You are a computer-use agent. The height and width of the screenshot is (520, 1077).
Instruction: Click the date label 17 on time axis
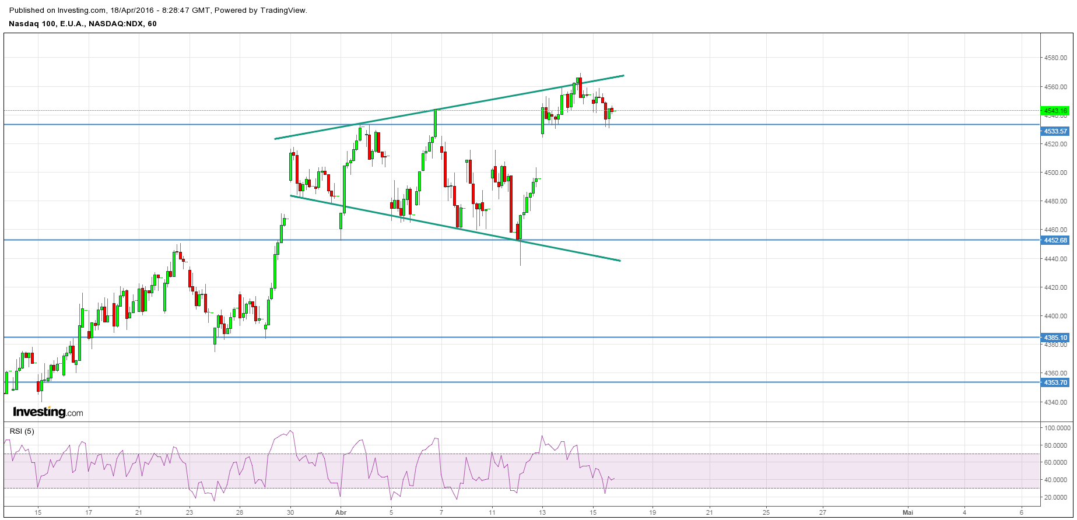pos(88,512)
